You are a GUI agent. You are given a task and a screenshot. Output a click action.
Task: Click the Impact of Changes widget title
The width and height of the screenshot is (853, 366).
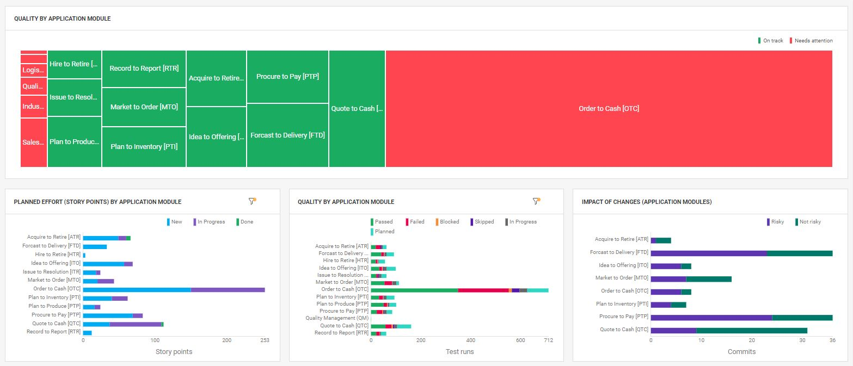coord(646,202)
